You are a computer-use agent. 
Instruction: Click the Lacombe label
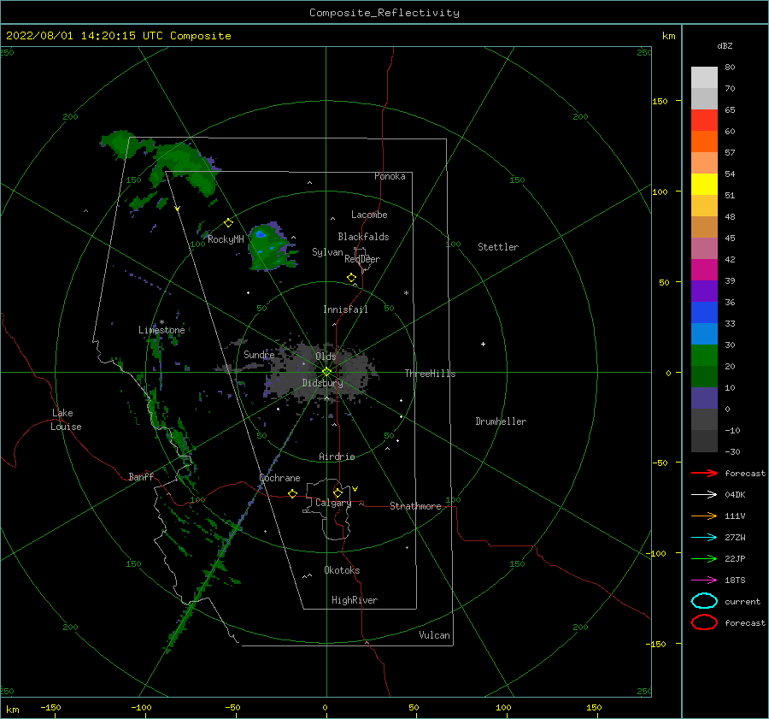[369, 215]
